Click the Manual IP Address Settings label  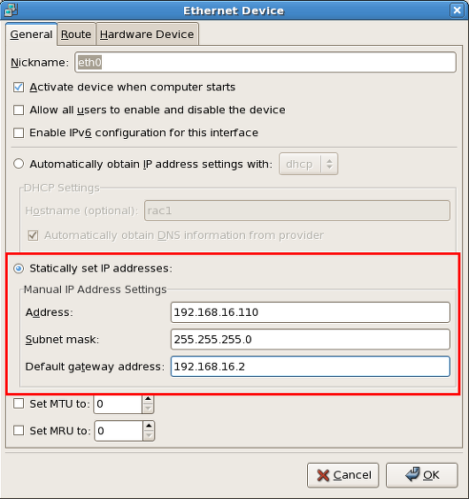click(x=96, y=289)
